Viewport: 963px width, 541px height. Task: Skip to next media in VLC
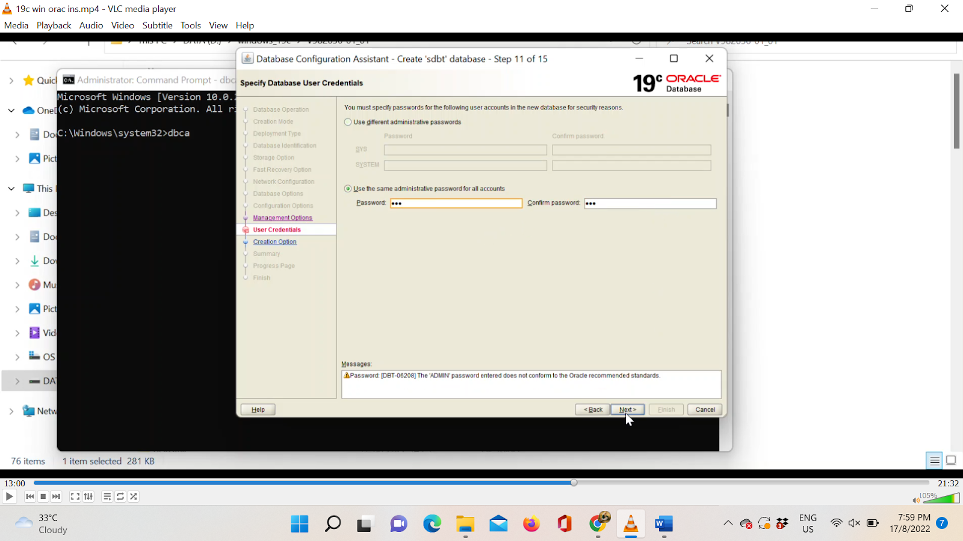56,497
